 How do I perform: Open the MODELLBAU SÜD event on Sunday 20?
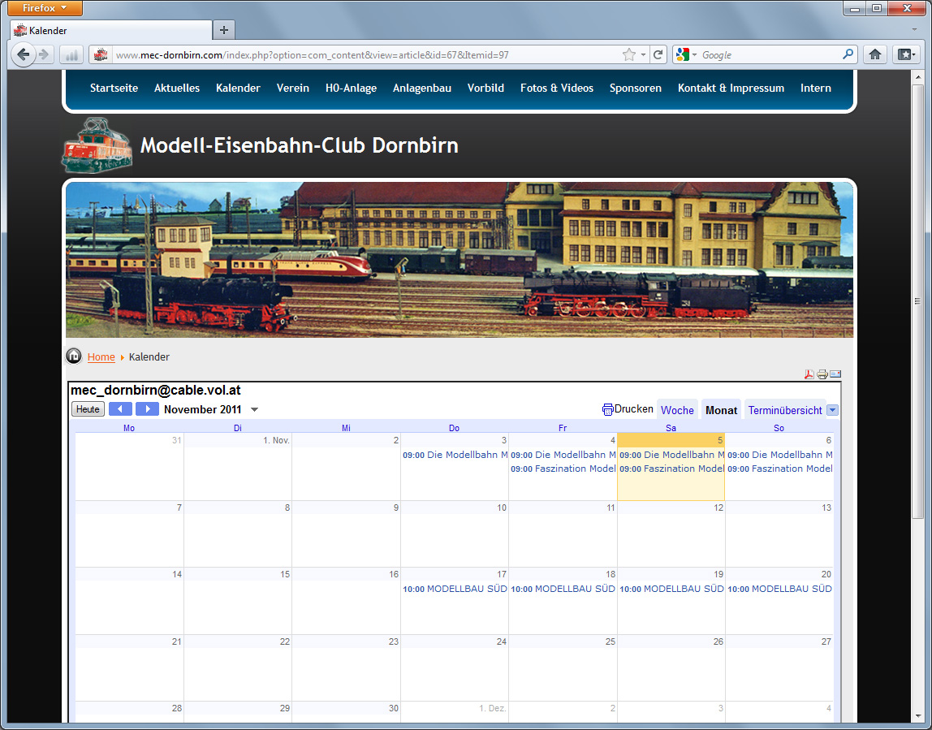[x=780, y=589]
